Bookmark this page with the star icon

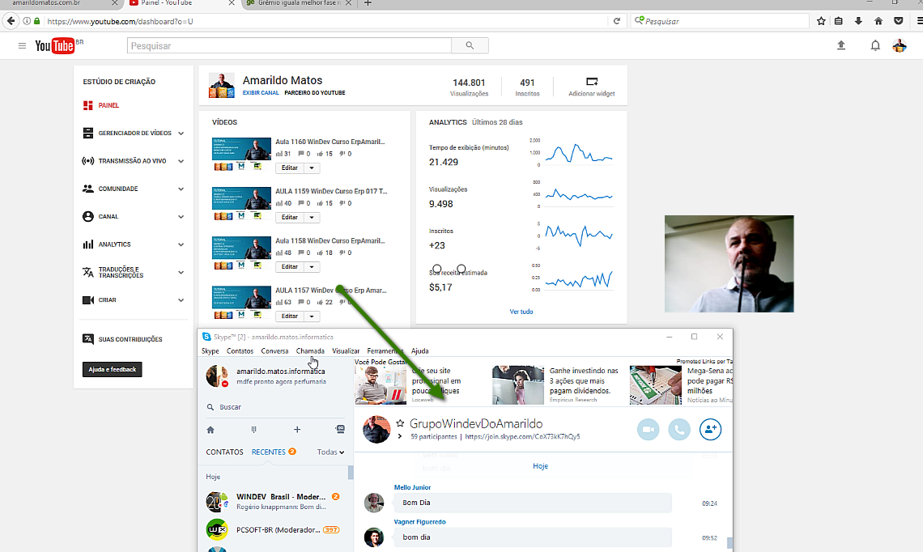click(x=821, y=21)
